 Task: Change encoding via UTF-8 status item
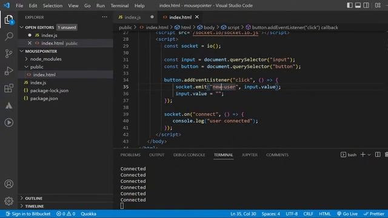pos(292,214)
